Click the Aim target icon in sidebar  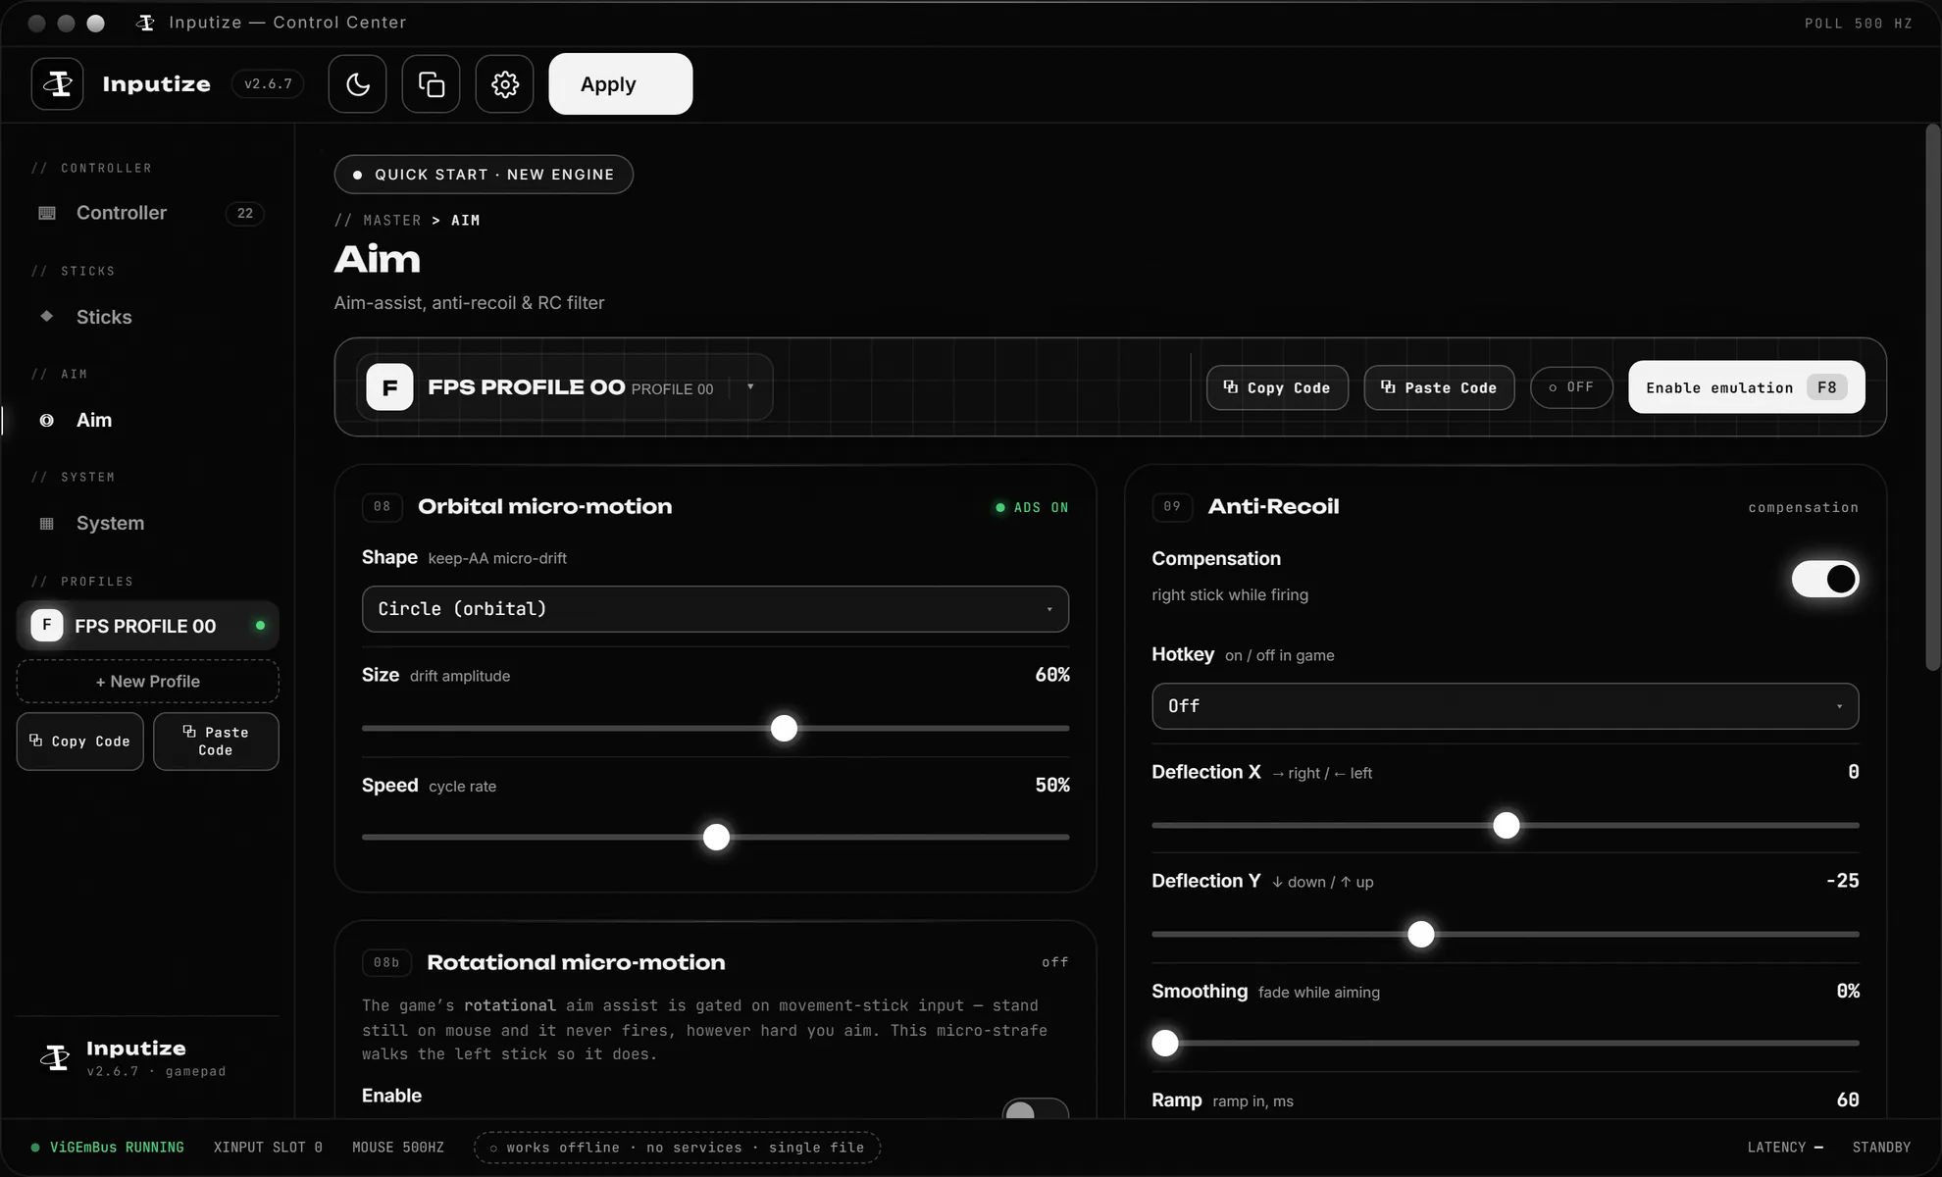pyautogui.click(x=46, y=420)
